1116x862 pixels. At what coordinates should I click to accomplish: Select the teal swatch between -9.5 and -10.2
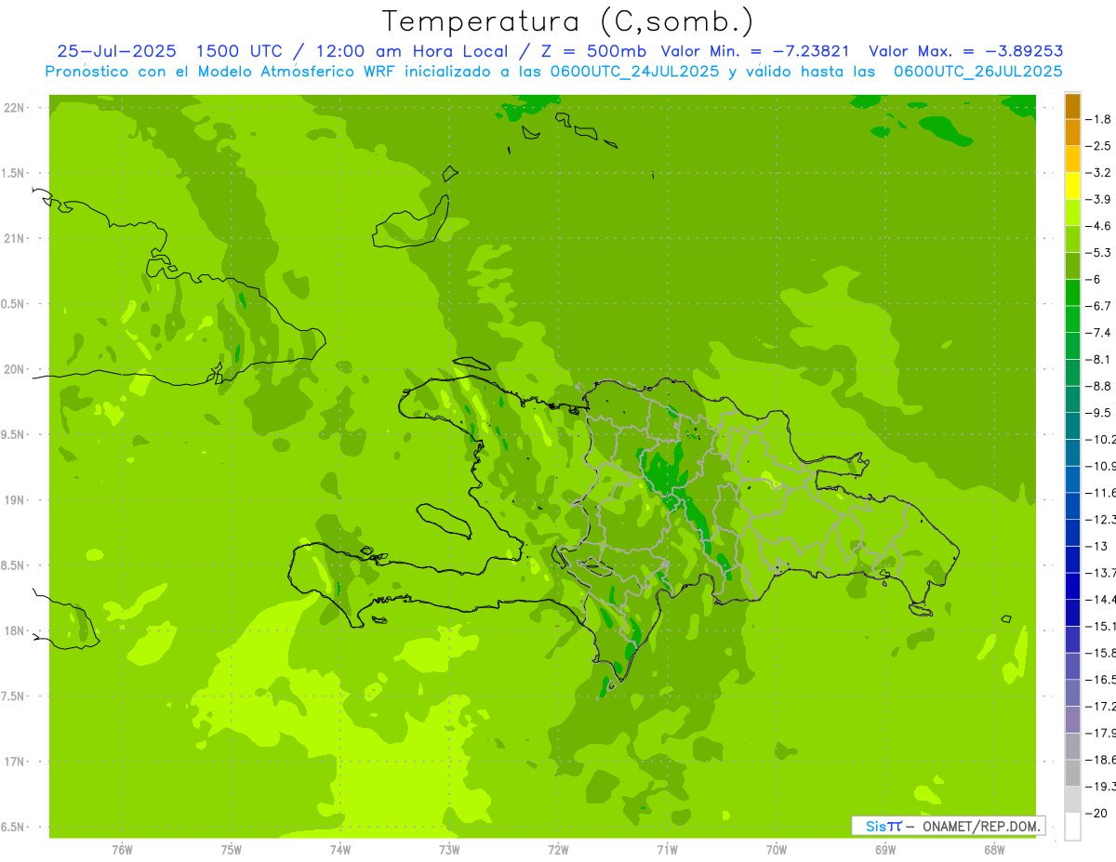click(x=1072, y=426)
